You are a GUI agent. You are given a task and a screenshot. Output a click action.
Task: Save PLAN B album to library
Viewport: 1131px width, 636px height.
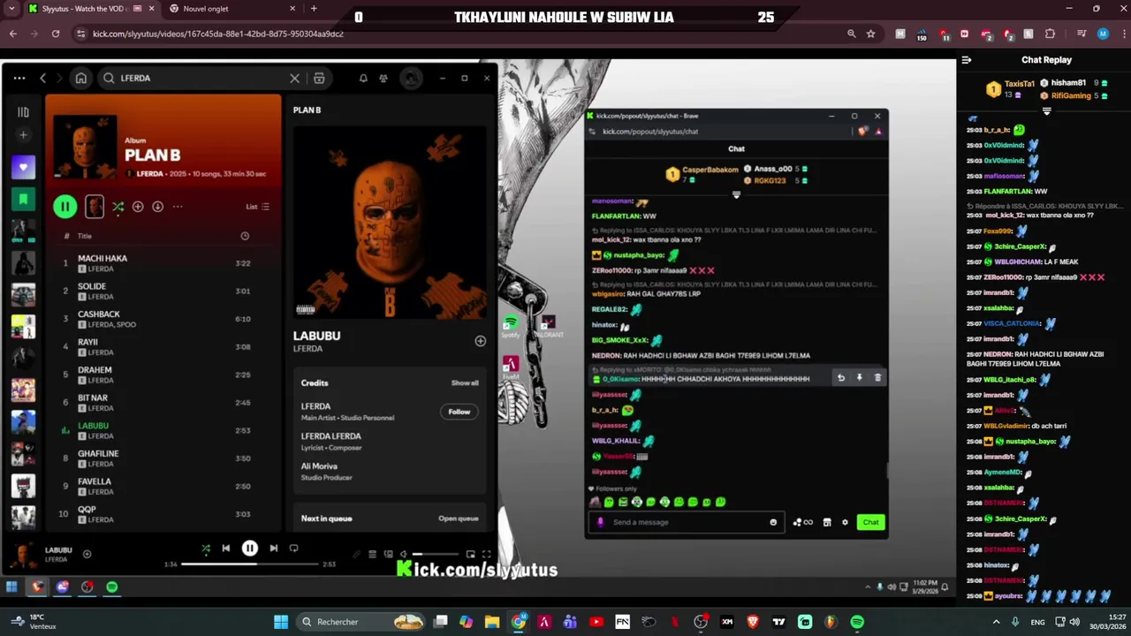tap(138, 207)
